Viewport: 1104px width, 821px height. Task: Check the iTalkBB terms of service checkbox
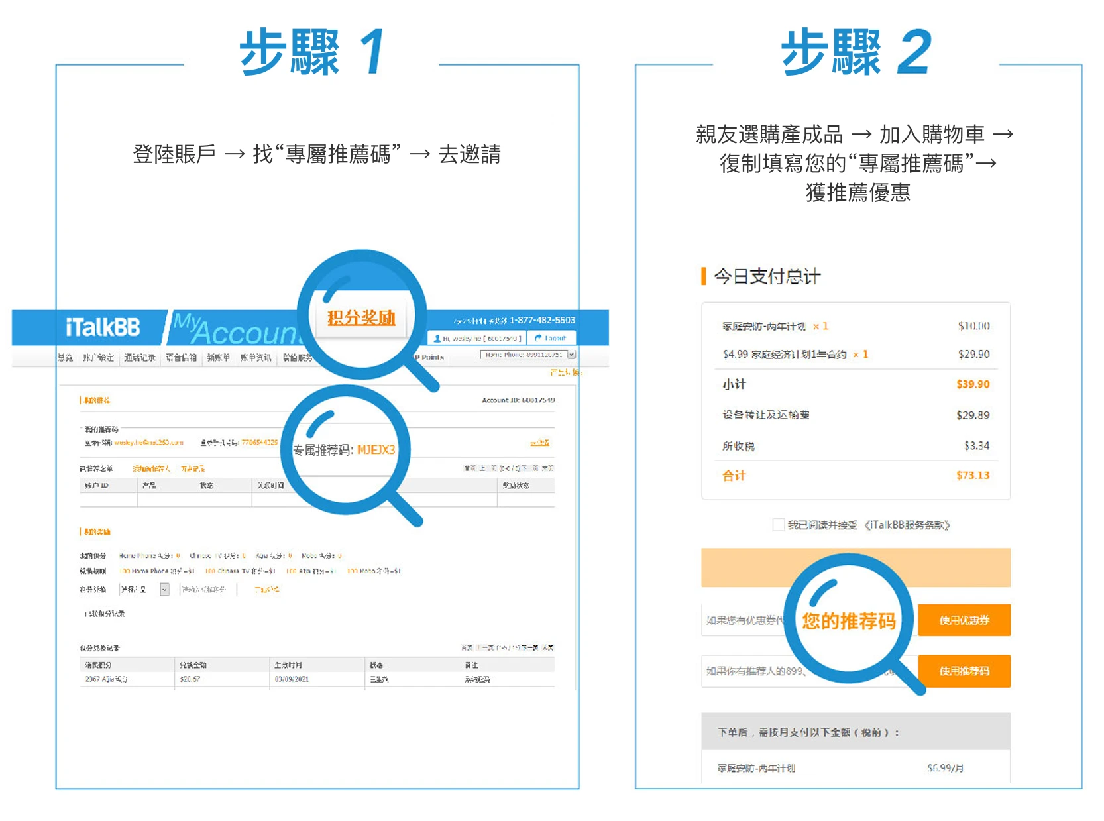(779, 525)
